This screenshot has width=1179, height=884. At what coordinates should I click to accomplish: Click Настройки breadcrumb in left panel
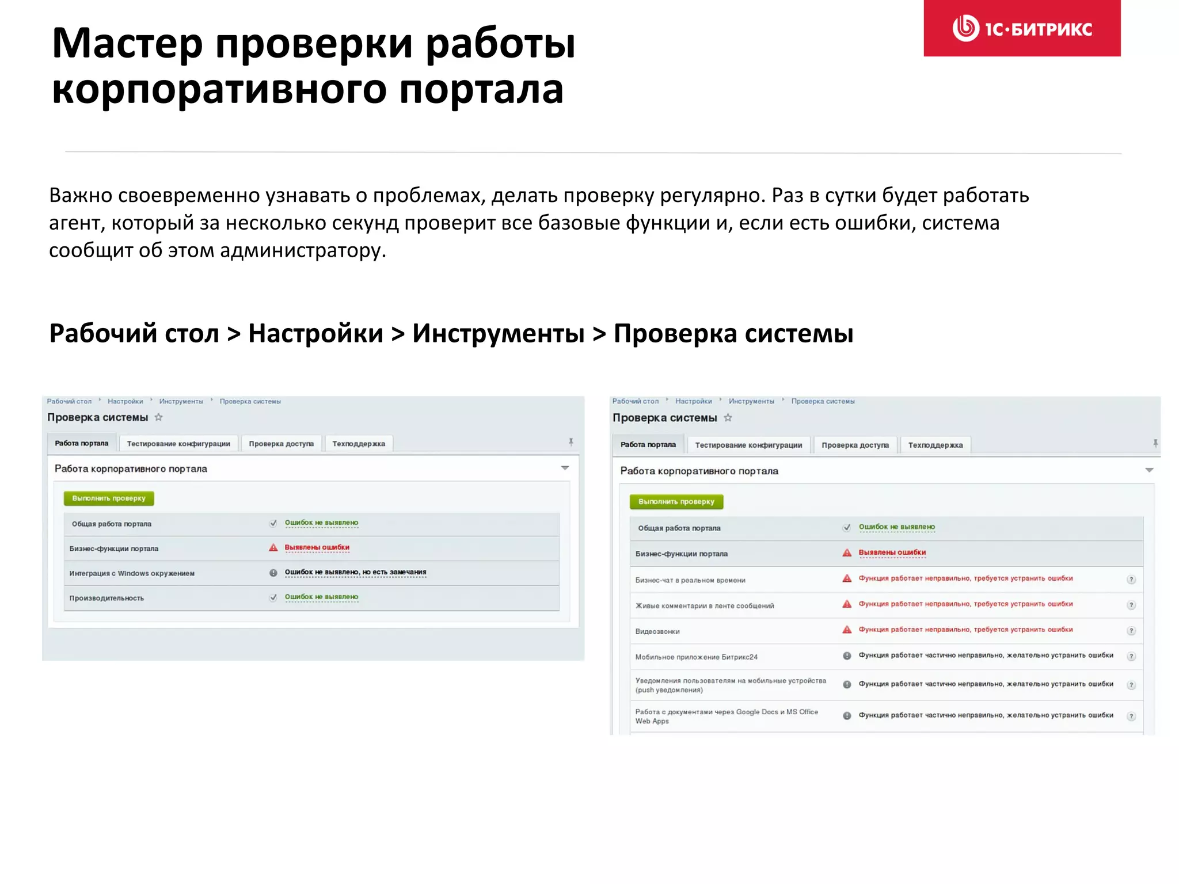[x=125, y=401]
